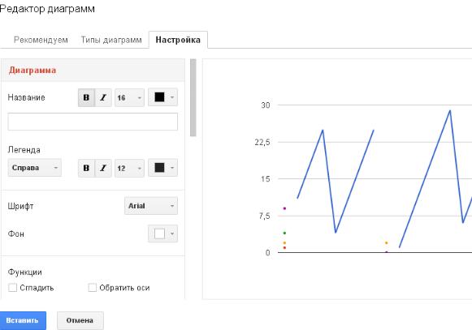Click the Название title input field
The height and width of the screenshot is (330, 472).
click(93, 122)
